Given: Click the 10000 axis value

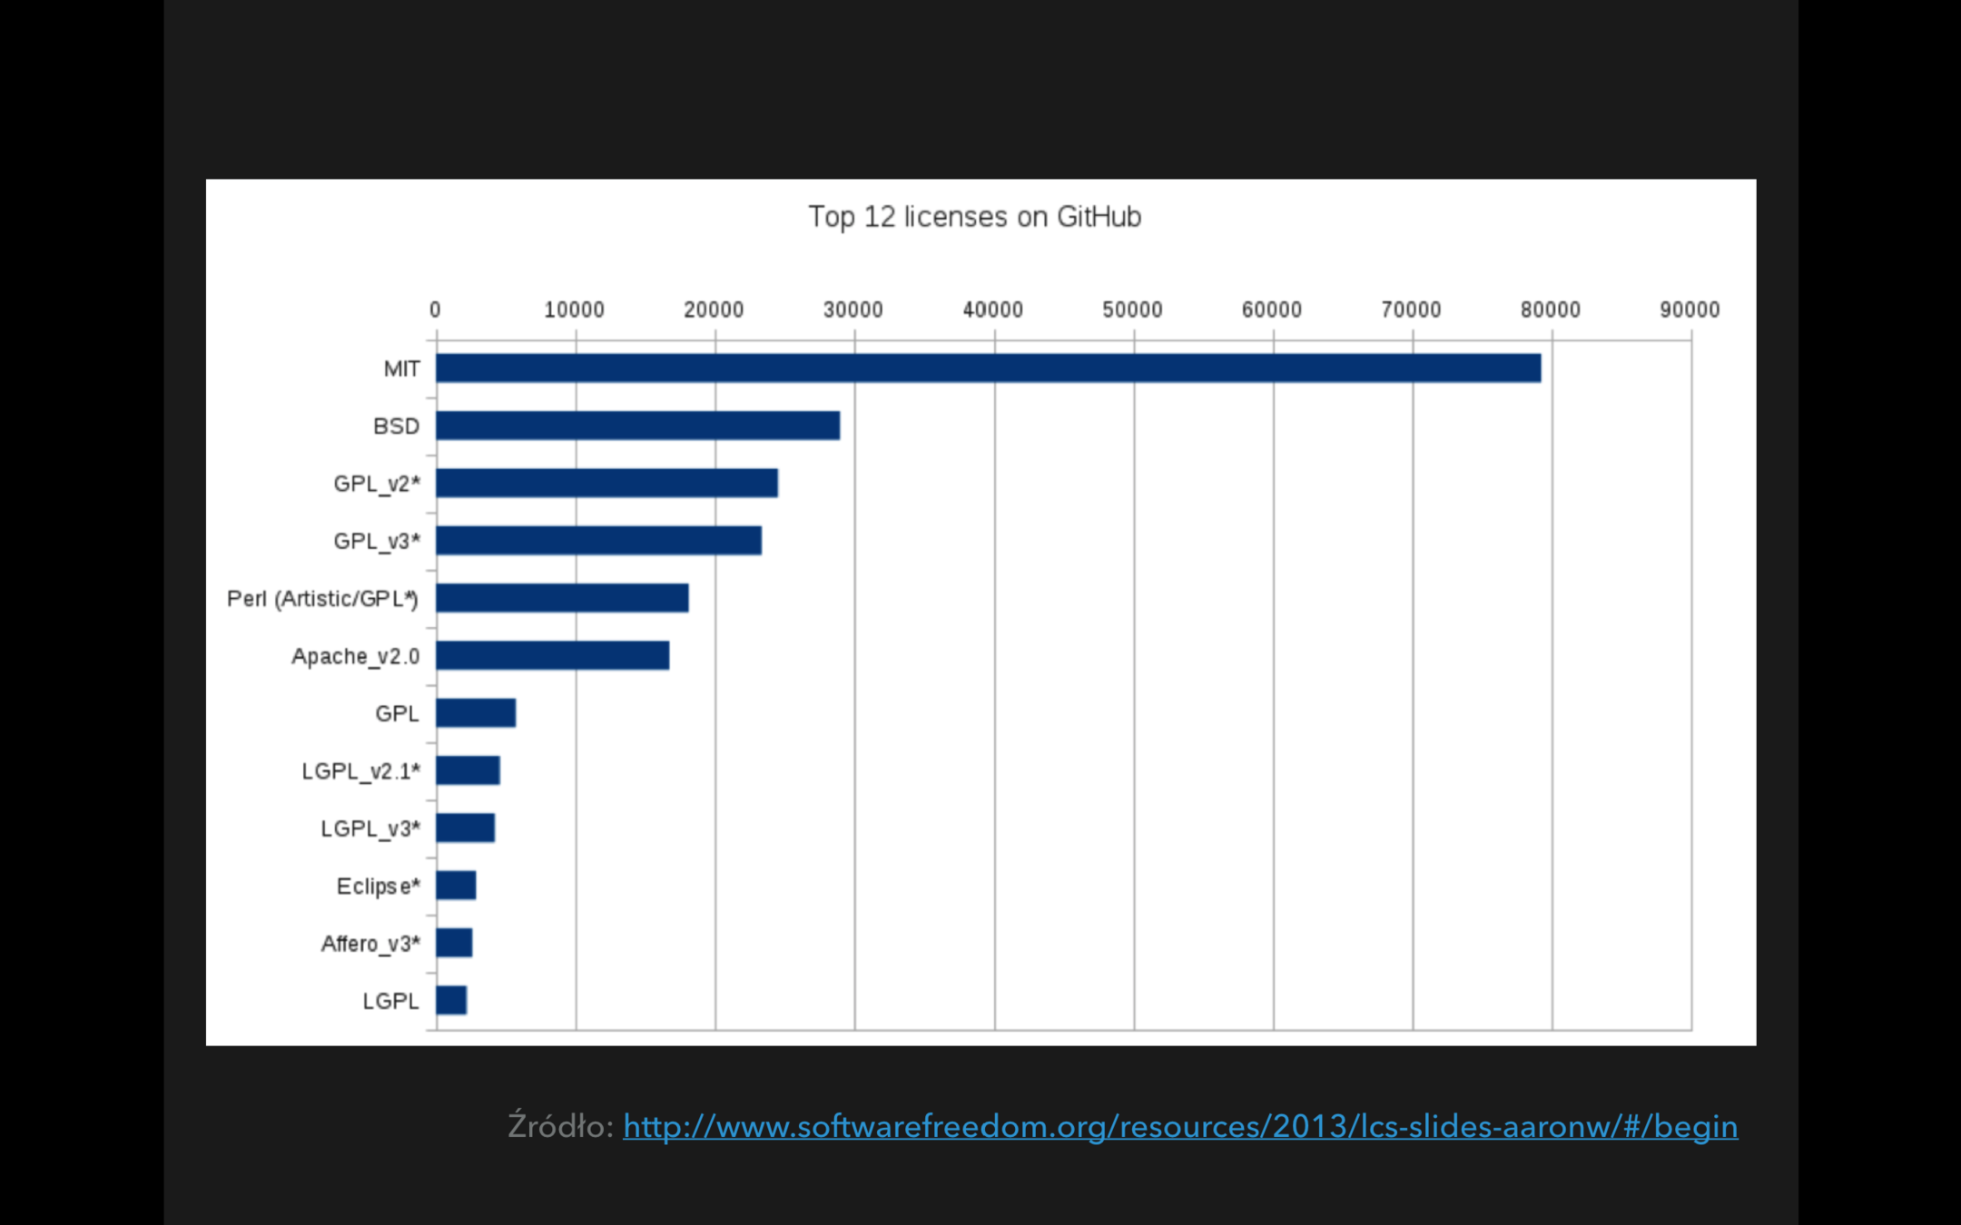Looking at the screenshot, I should [x=574, y=309].
